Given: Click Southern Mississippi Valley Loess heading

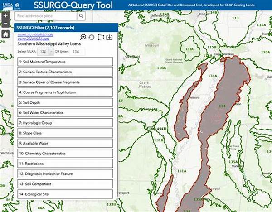Looking at the screenshot, I should tap(49, 44).
